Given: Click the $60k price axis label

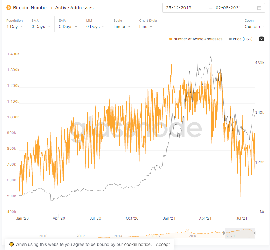Looking at the screenshot, I should click(x=260, y=63).
